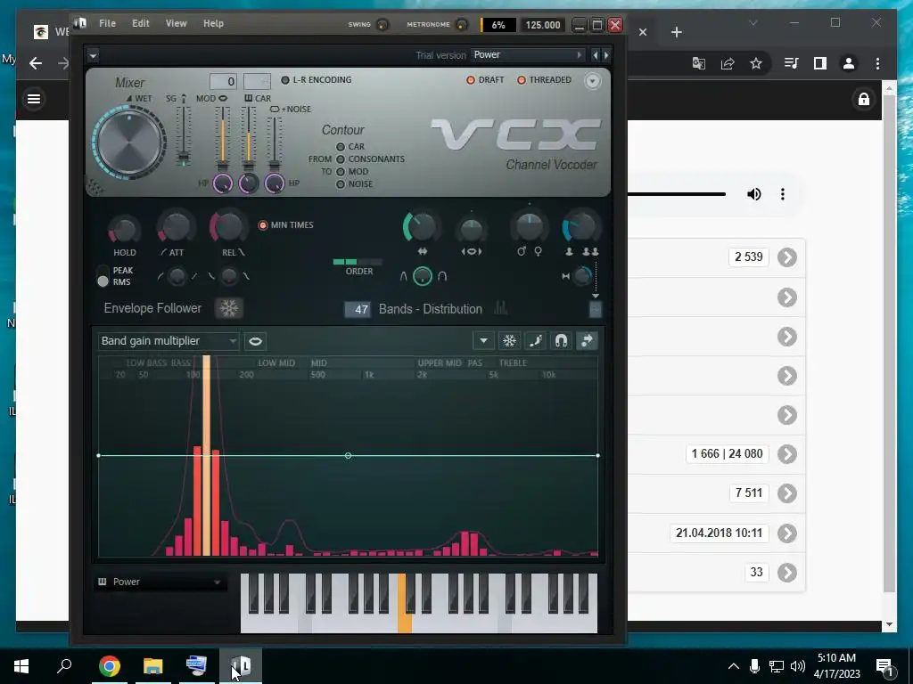Click the circled down-arrow options button near THREADED
This screenshot has width=913, height=684.
pos(592,81)
